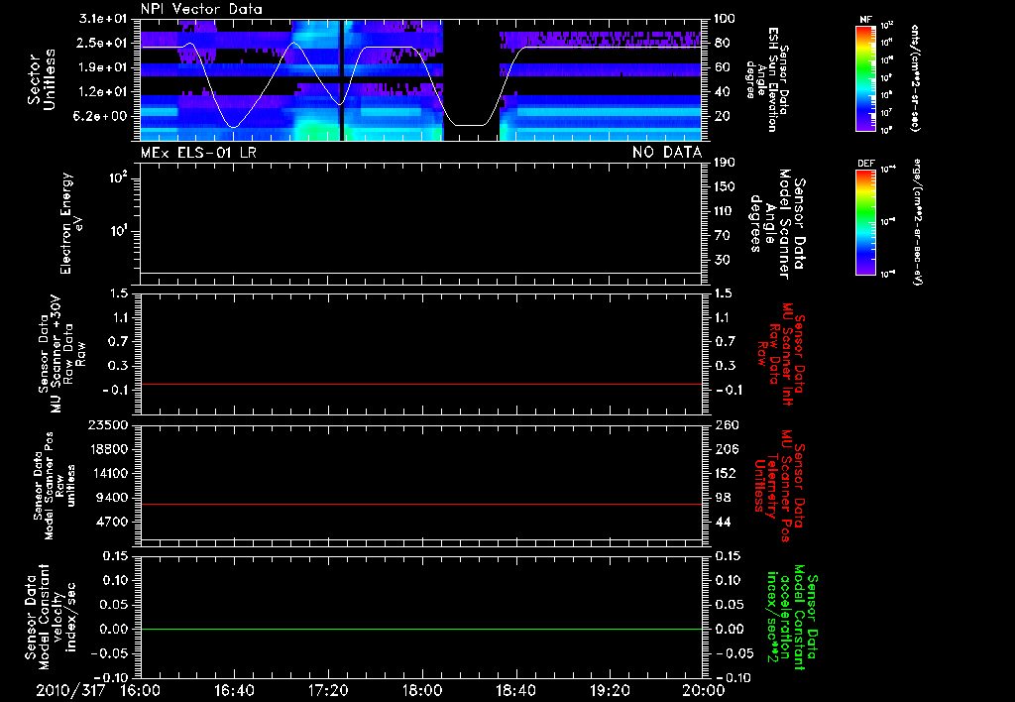Click the 9400 scanner position tick

[x=111, y=498]
